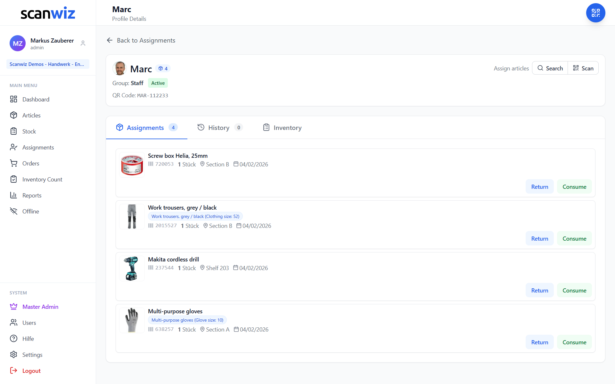Open the Work trousers product thumbnail
Image resolution: width=615 pixels, height=384 pixels.
[132, 217]
